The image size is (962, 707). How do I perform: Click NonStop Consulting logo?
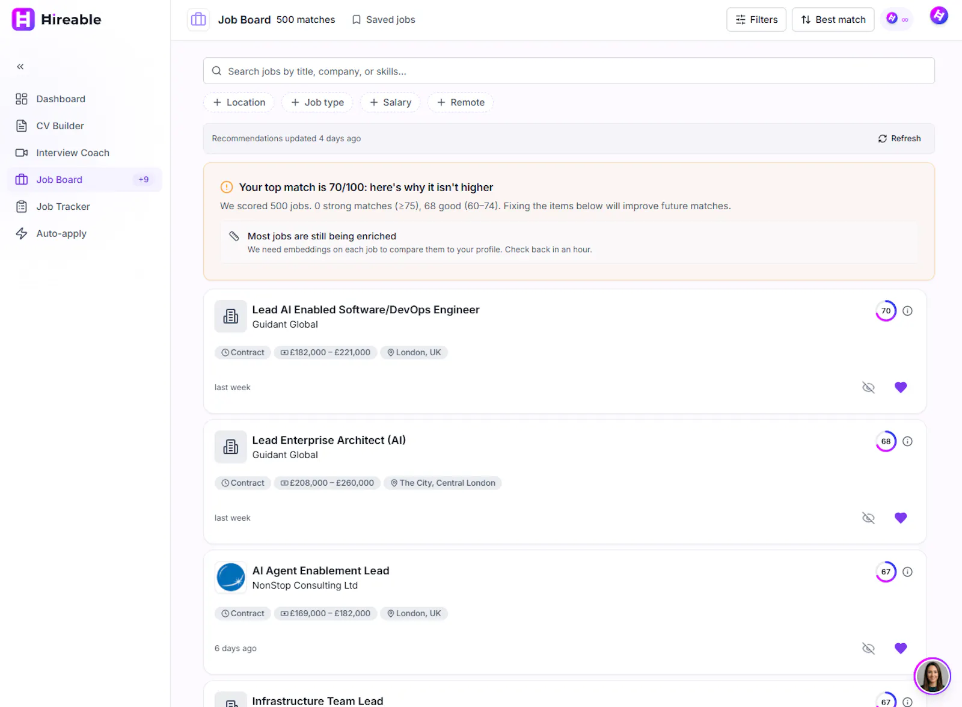(x=231, y=577)
